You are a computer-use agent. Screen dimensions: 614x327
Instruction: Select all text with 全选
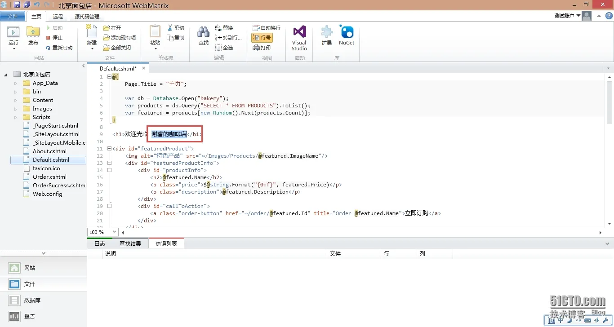[224, 48]
